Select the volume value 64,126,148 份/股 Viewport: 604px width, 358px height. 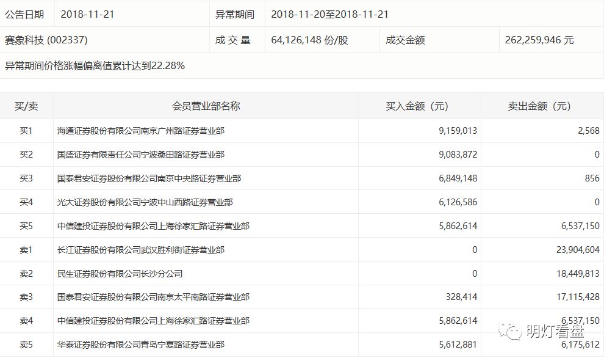309,40
